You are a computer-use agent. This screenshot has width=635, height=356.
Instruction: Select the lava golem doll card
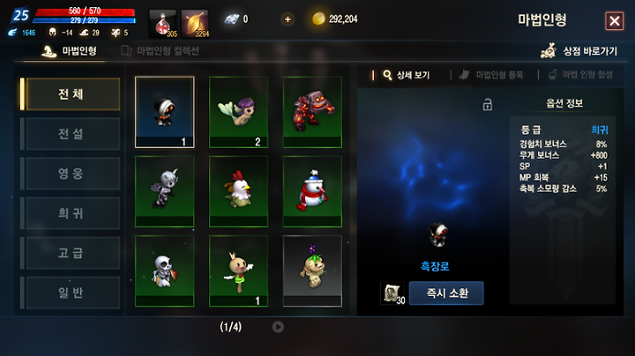tap(312, 112)
